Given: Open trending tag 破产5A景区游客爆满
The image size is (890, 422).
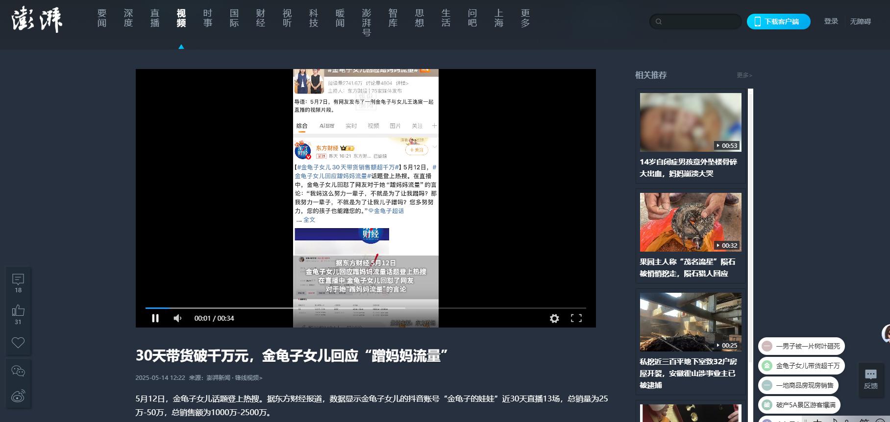Looking at the screenshot, I should click(799, 405).
